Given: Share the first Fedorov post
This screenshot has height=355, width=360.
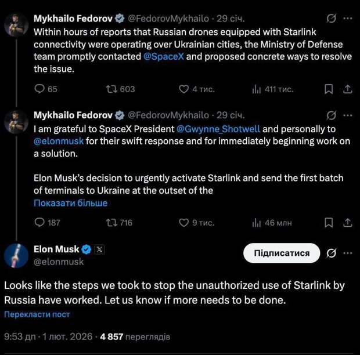Looking at the screenshot, I should coord(347,89).
